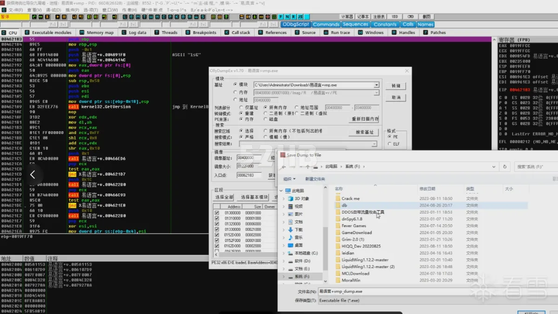Open the 查看(V) menu

34,10
